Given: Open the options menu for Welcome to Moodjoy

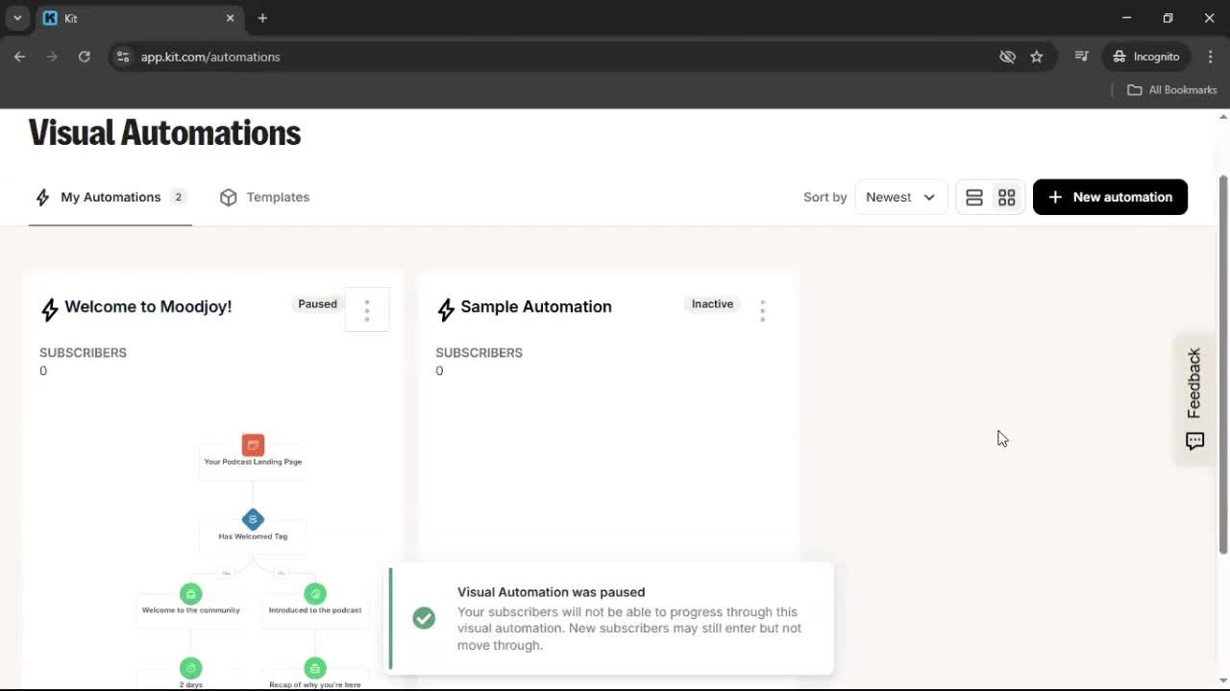Looking at the screenshot, I should click(367, 309).
